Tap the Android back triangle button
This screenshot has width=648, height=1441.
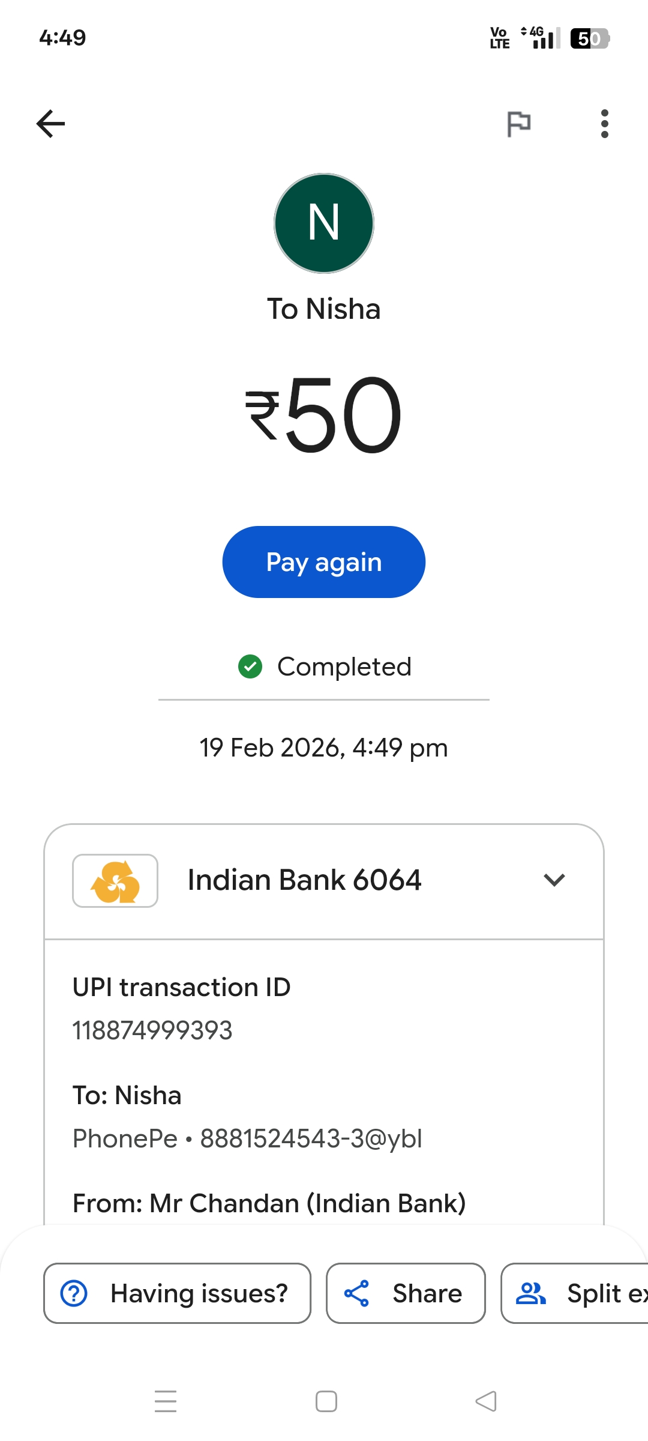pos(486,1401)
